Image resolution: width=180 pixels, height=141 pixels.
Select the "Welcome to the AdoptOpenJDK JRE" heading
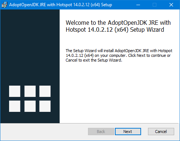[x=118, y=26]
